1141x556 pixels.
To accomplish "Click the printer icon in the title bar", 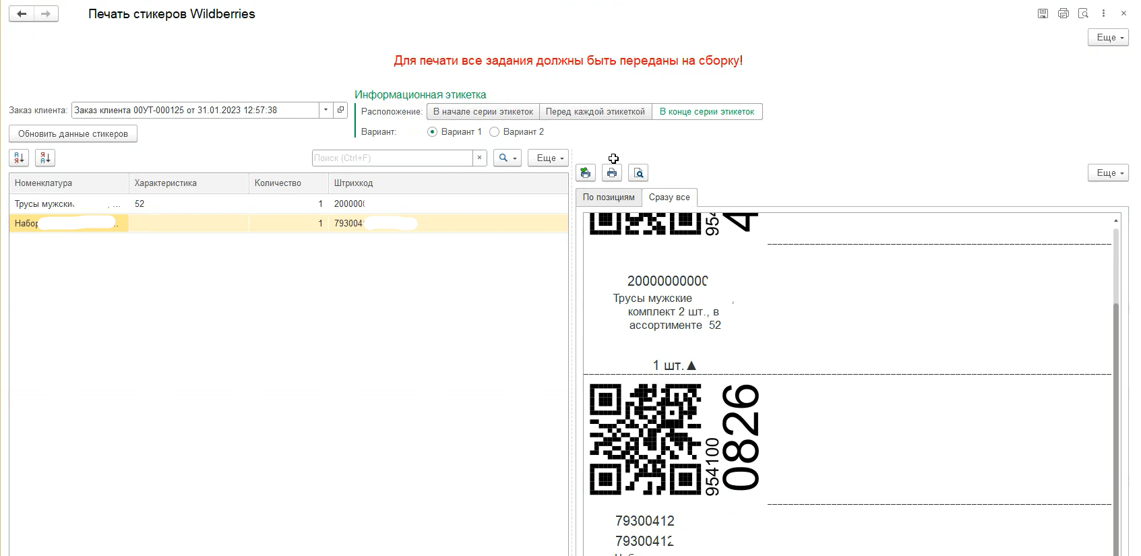I will pyautogui.click(x=1063, y=13).
